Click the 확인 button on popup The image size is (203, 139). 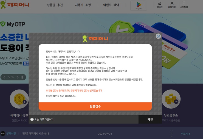(150, 119)
